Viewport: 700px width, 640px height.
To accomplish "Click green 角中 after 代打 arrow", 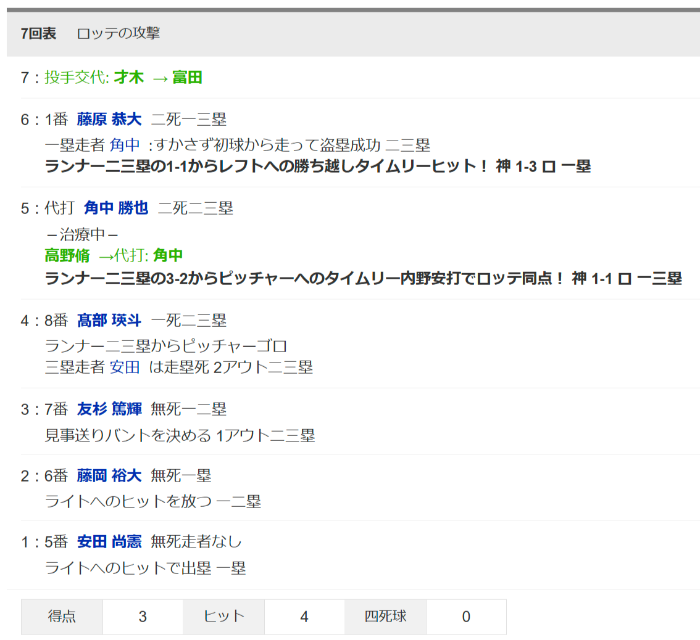I will point(168,255).
